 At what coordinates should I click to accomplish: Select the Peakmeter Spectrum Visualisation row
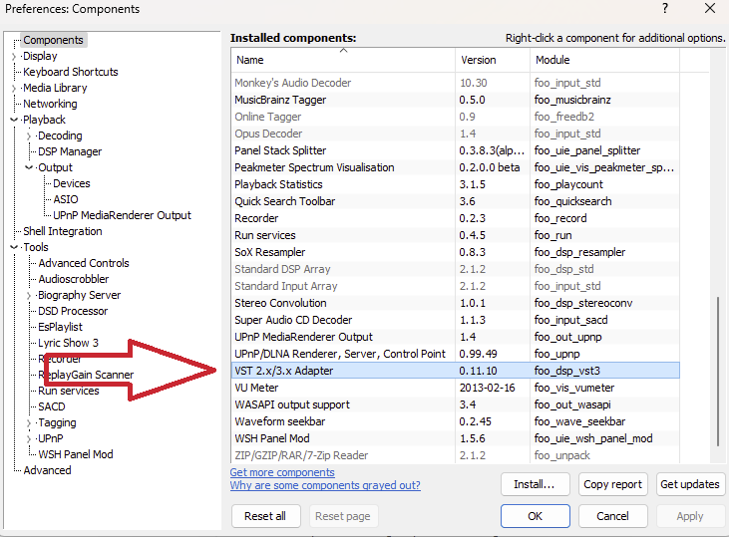pos(455,167)
